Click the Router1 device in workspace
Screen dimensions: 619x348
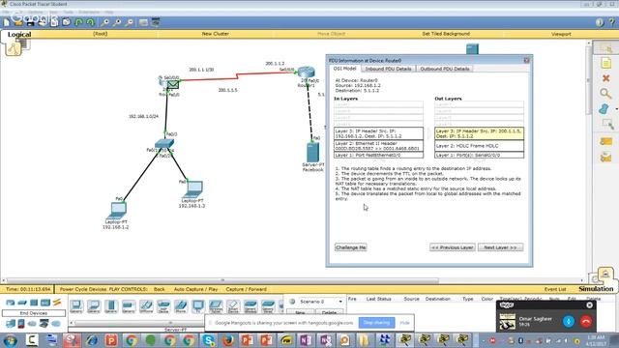307,72
